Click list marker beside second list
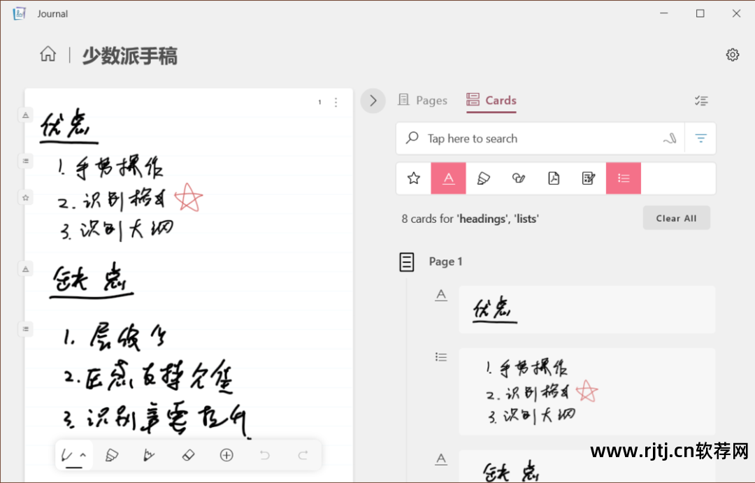Screen dimensions: 755x483 [26, 329]
